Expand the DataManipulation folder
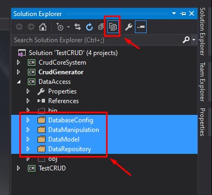The width and height of the screenshot is (212, 195). (28, 130)
